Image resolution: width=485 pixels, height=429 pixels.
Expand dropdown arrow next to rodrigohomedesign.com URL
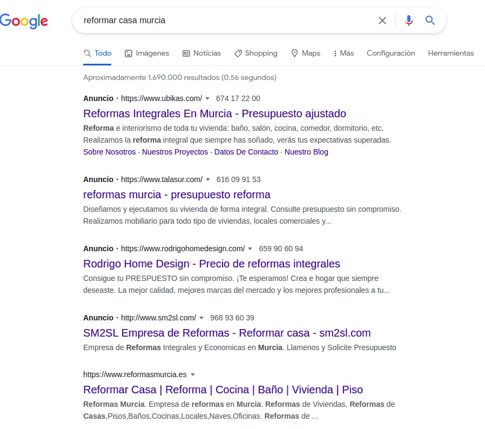tap(250, 249)
